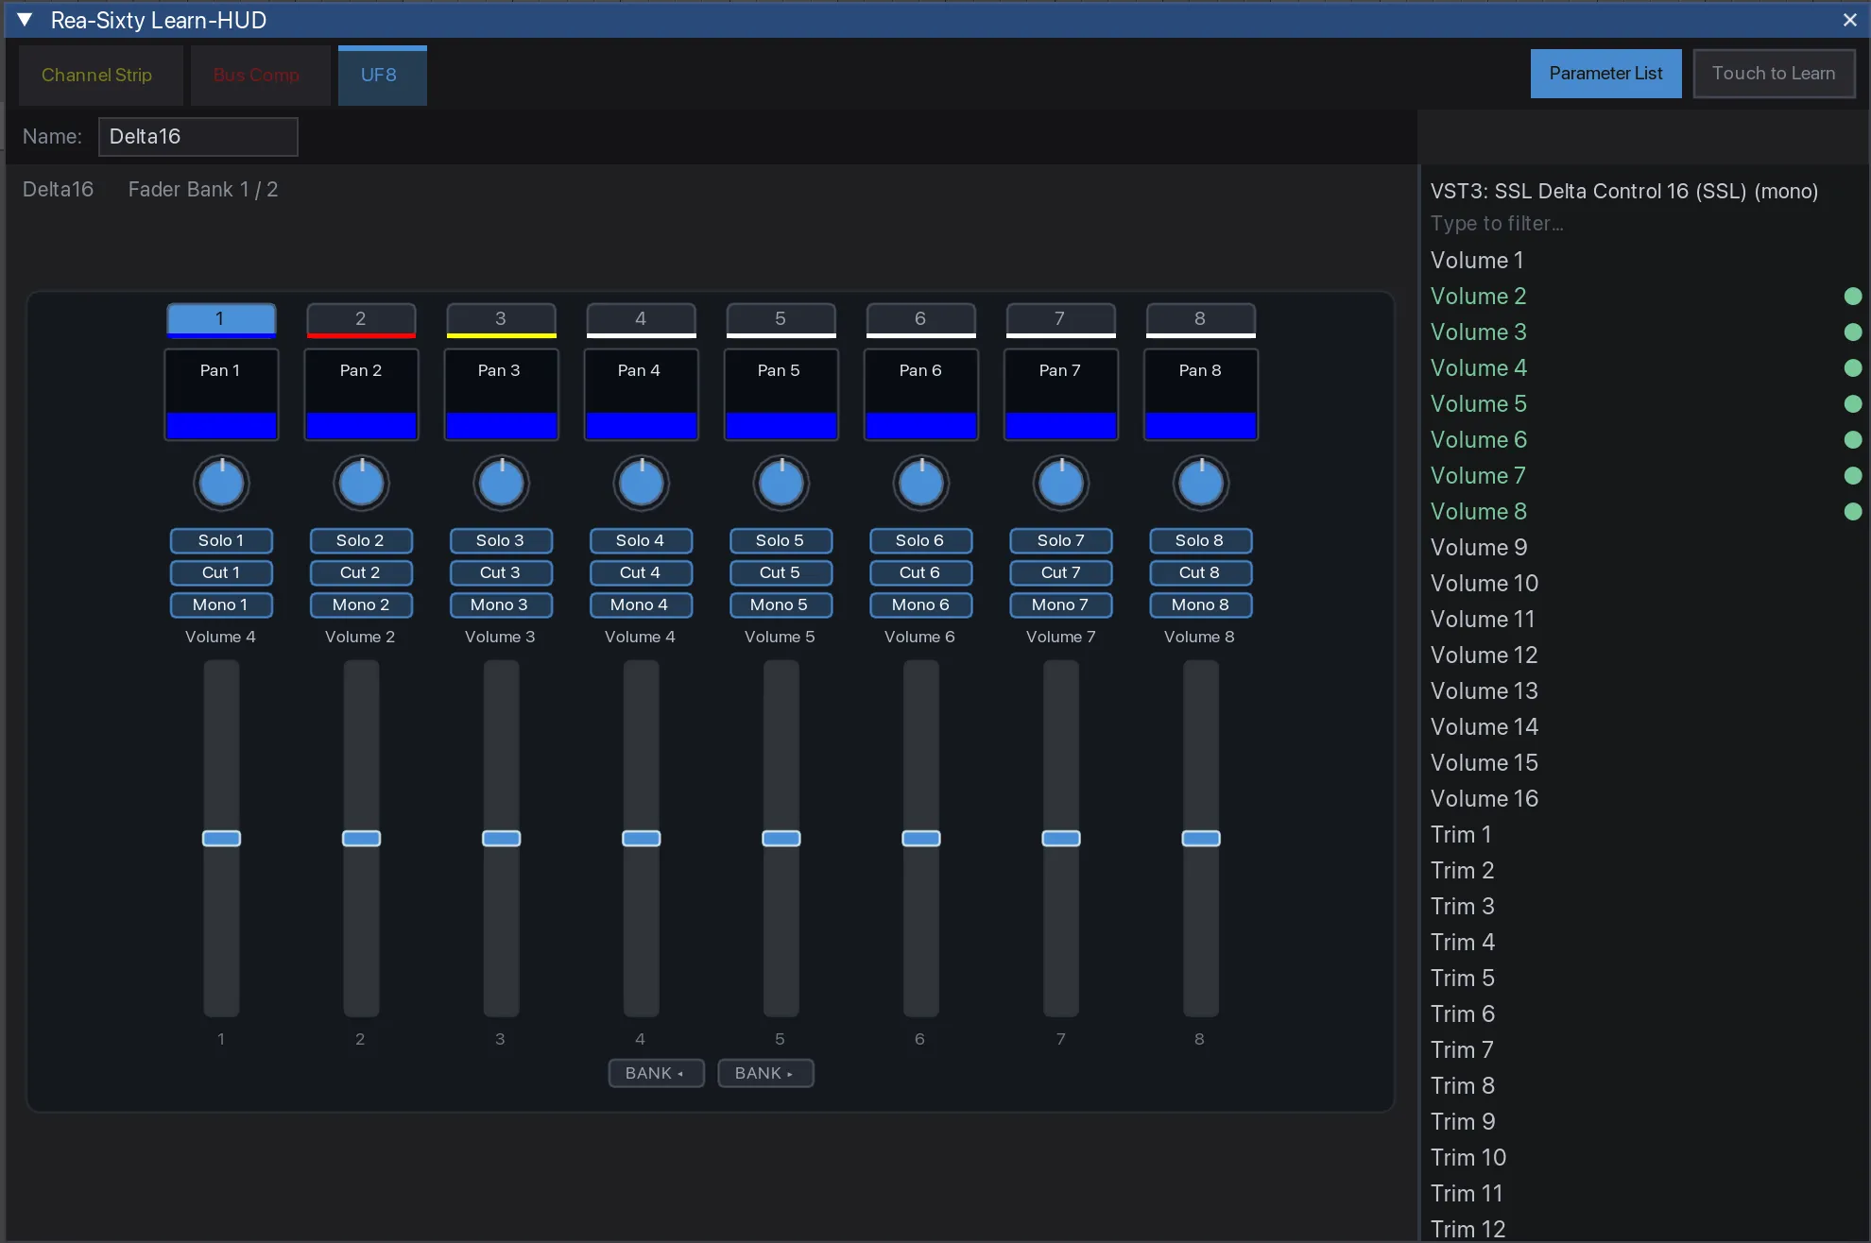This screenshot has height=1243, width=1871.
Task: Click the Type to filter field
Action: [1644, 223]
